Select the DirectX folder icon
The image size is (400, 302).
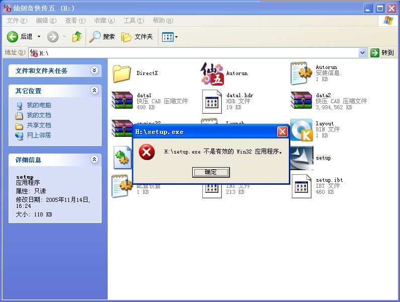[x=122, y=73]
